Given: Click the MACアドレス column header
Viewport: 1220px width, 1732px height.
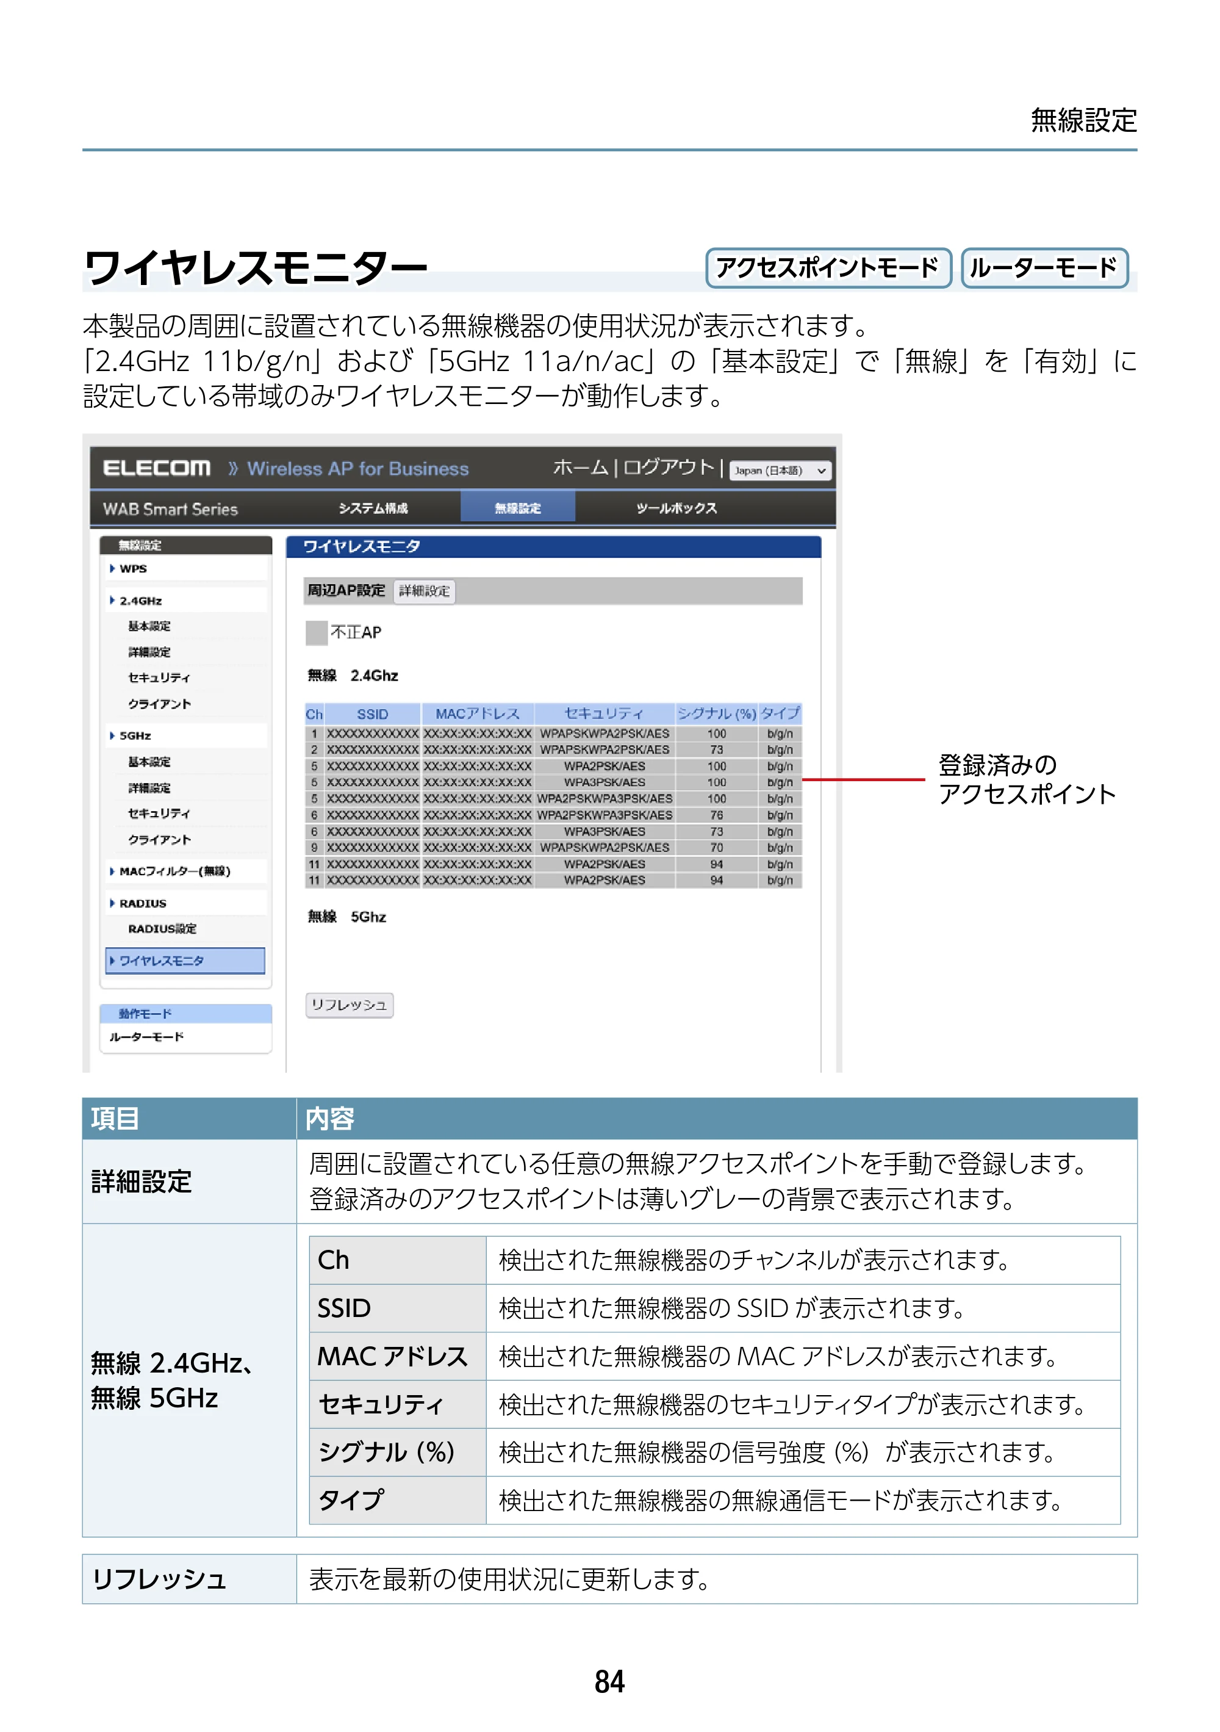Looking at the screenshot, I should (477, 713).
